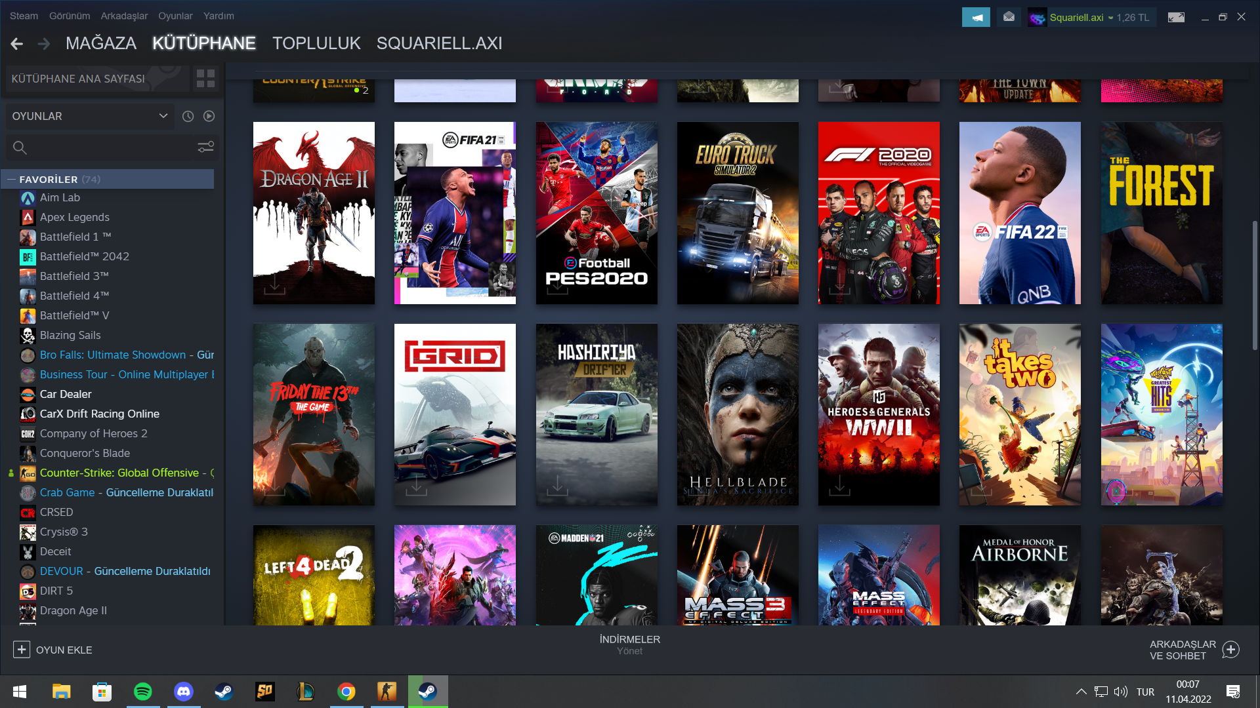The width and height of the screenshot is (1260, 708).
Task: Show hidden system tray icons chevron
Action: pos(1081,692)
